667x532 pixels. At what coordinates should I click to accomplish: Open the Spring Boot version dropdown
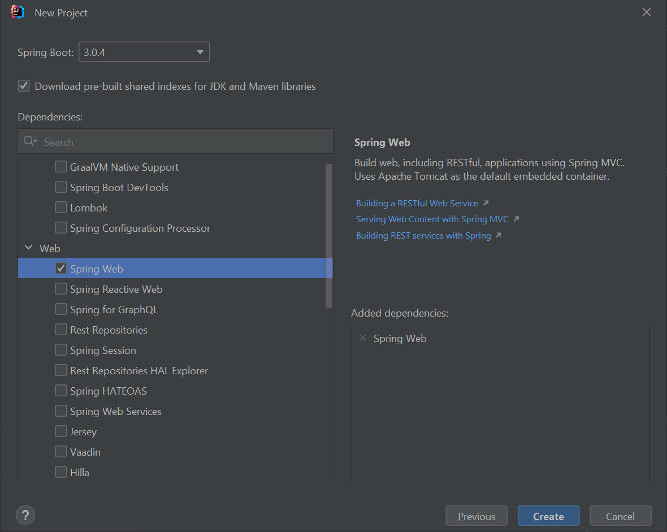[144, 52]
